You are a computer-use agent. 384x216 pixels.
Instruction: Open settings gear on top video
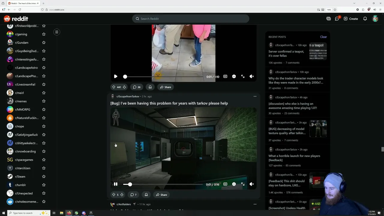[234, 76]
